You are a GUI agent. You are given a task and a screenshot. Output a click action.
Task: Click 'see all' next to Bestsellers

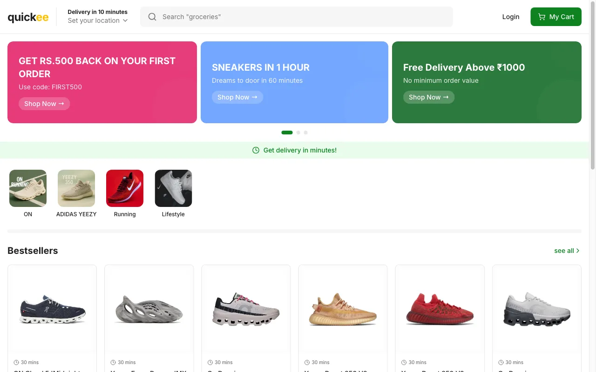[x=567, y=251]
